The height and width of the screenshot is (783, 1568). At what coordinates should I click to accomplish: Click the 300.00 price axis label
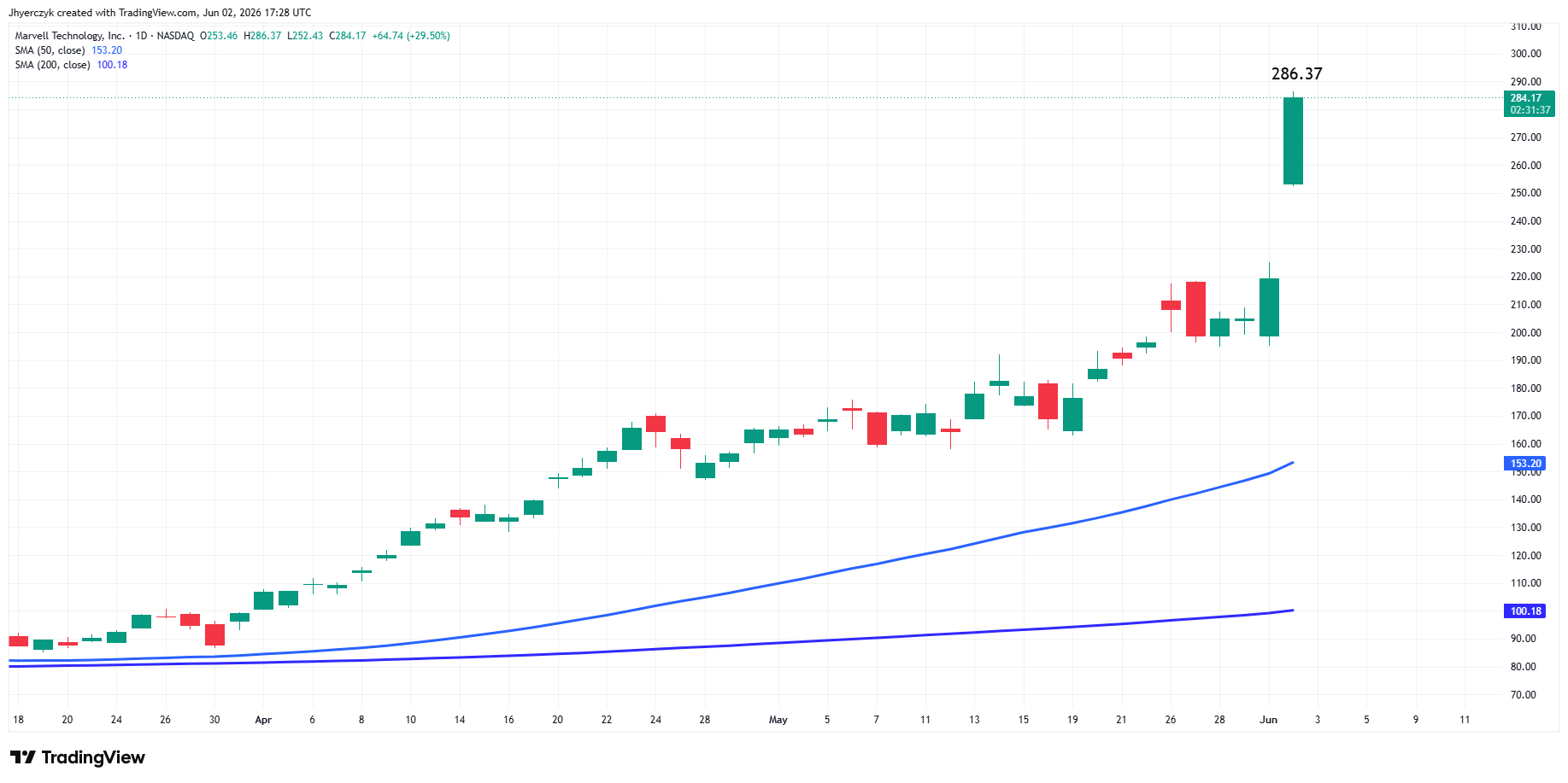pos(1525,54)
